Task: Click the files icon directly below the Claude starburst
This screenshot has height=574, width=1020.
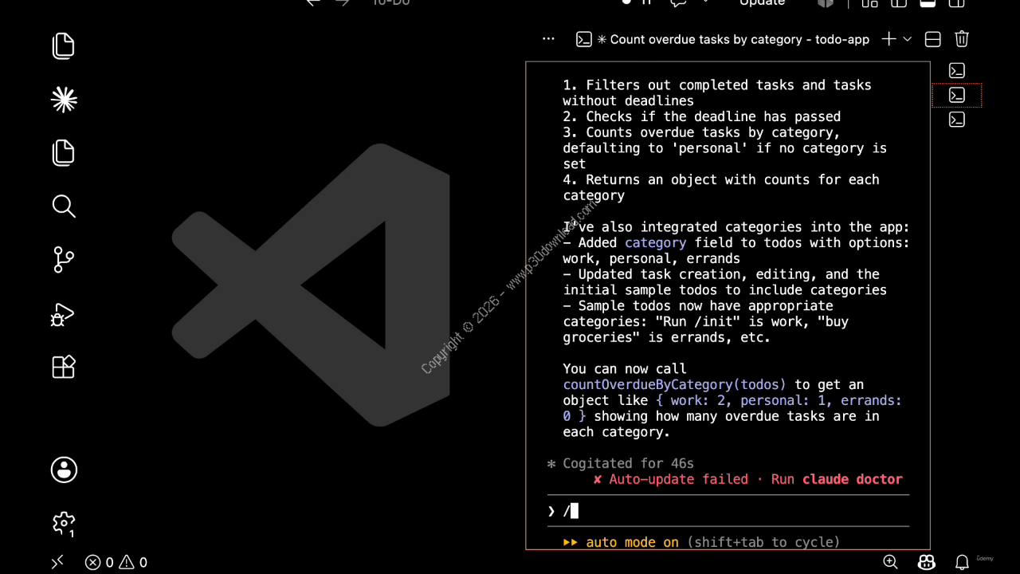Action: [x=64, y=153]
